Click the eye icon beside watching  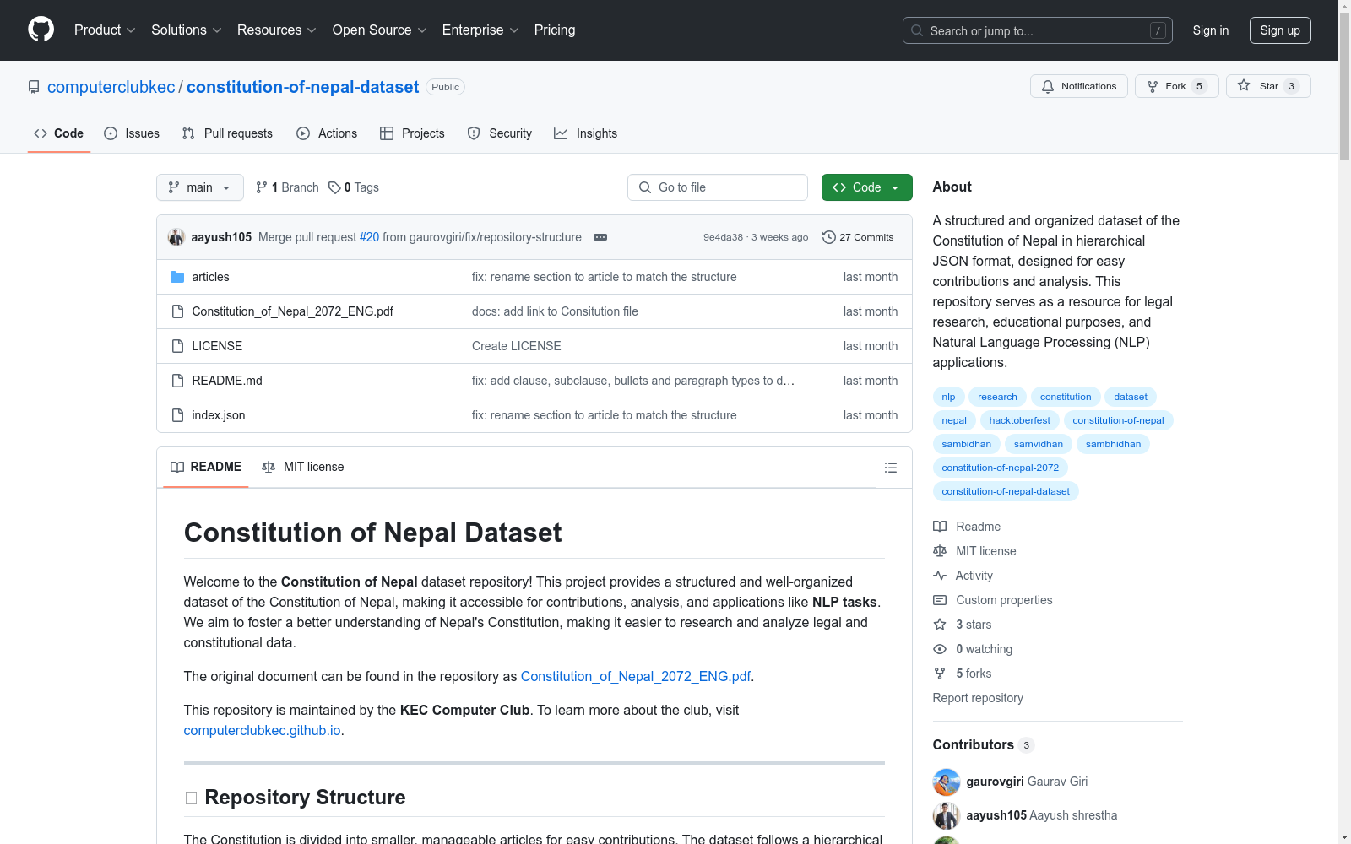click(x=940, y=649)
